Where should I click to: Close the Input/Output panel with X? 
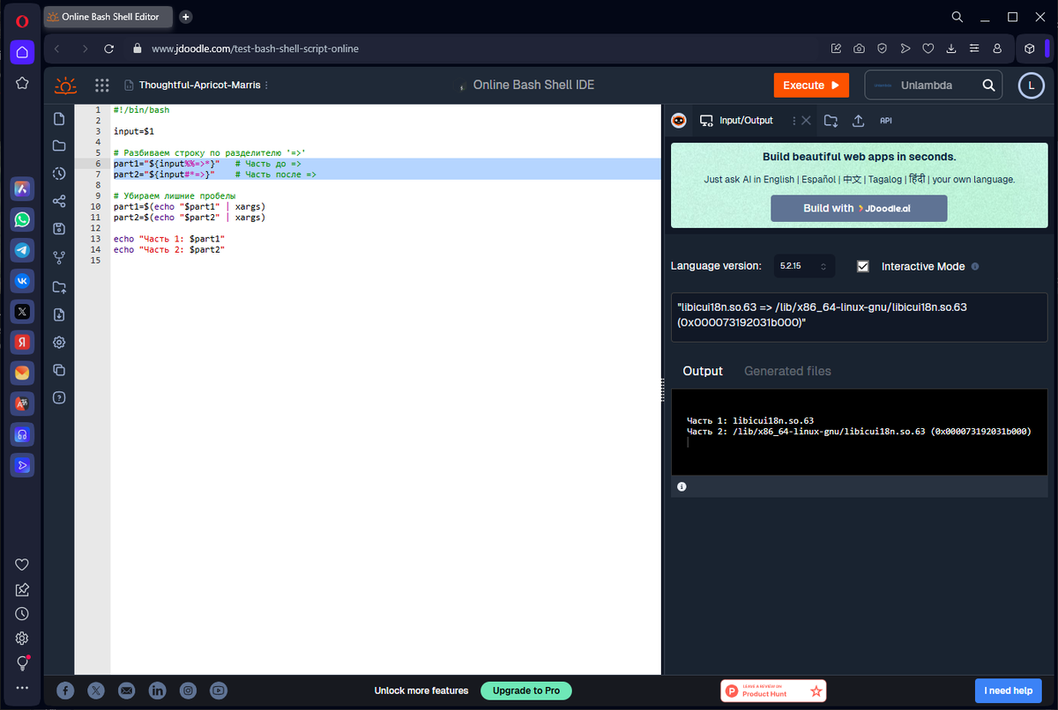pos(806,121)
